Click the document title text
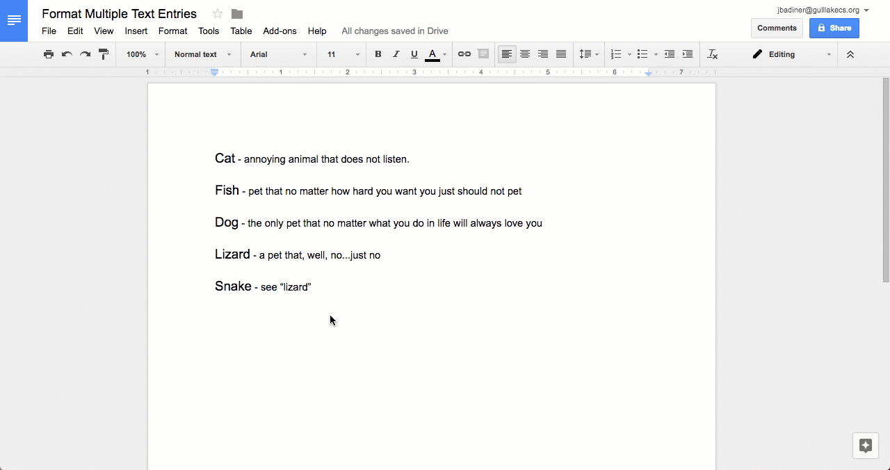This screenshot has width=890, height=470. pyautogui.click(x=119, y=14)
